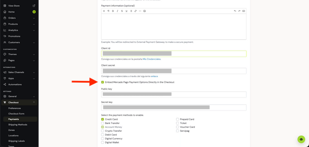
Task: Toggle italic formatting in editor toolbar
Action: 117,11
